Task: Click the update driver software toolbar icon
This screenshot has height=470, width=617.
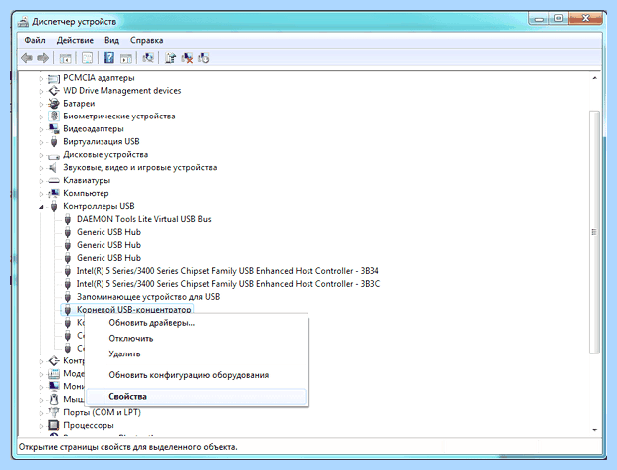Action: coord(170,58)
